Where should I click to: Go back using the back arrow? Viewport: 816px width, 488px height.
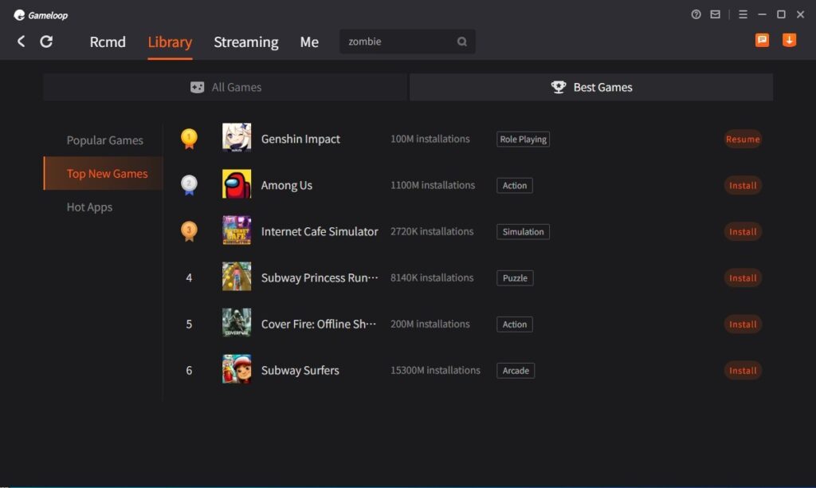(x=21, y=41)
